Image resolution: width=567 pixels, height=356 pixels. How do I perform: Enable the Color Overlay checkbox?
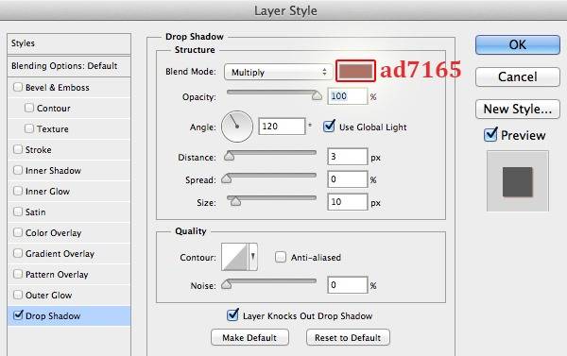[x=18, y=232]
